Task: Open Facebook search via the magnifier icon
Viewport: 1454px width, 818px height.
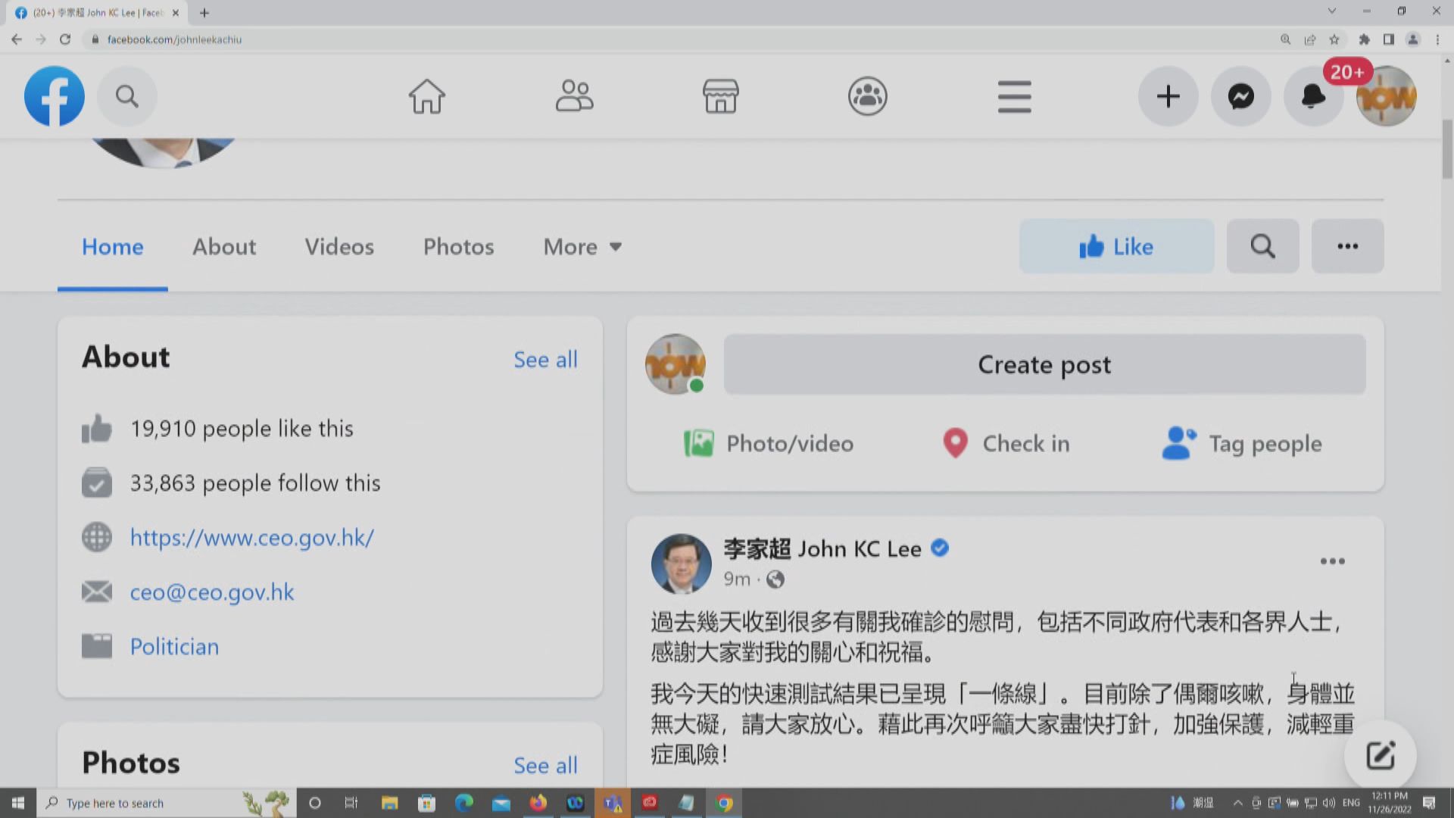Action: point(126,96)
